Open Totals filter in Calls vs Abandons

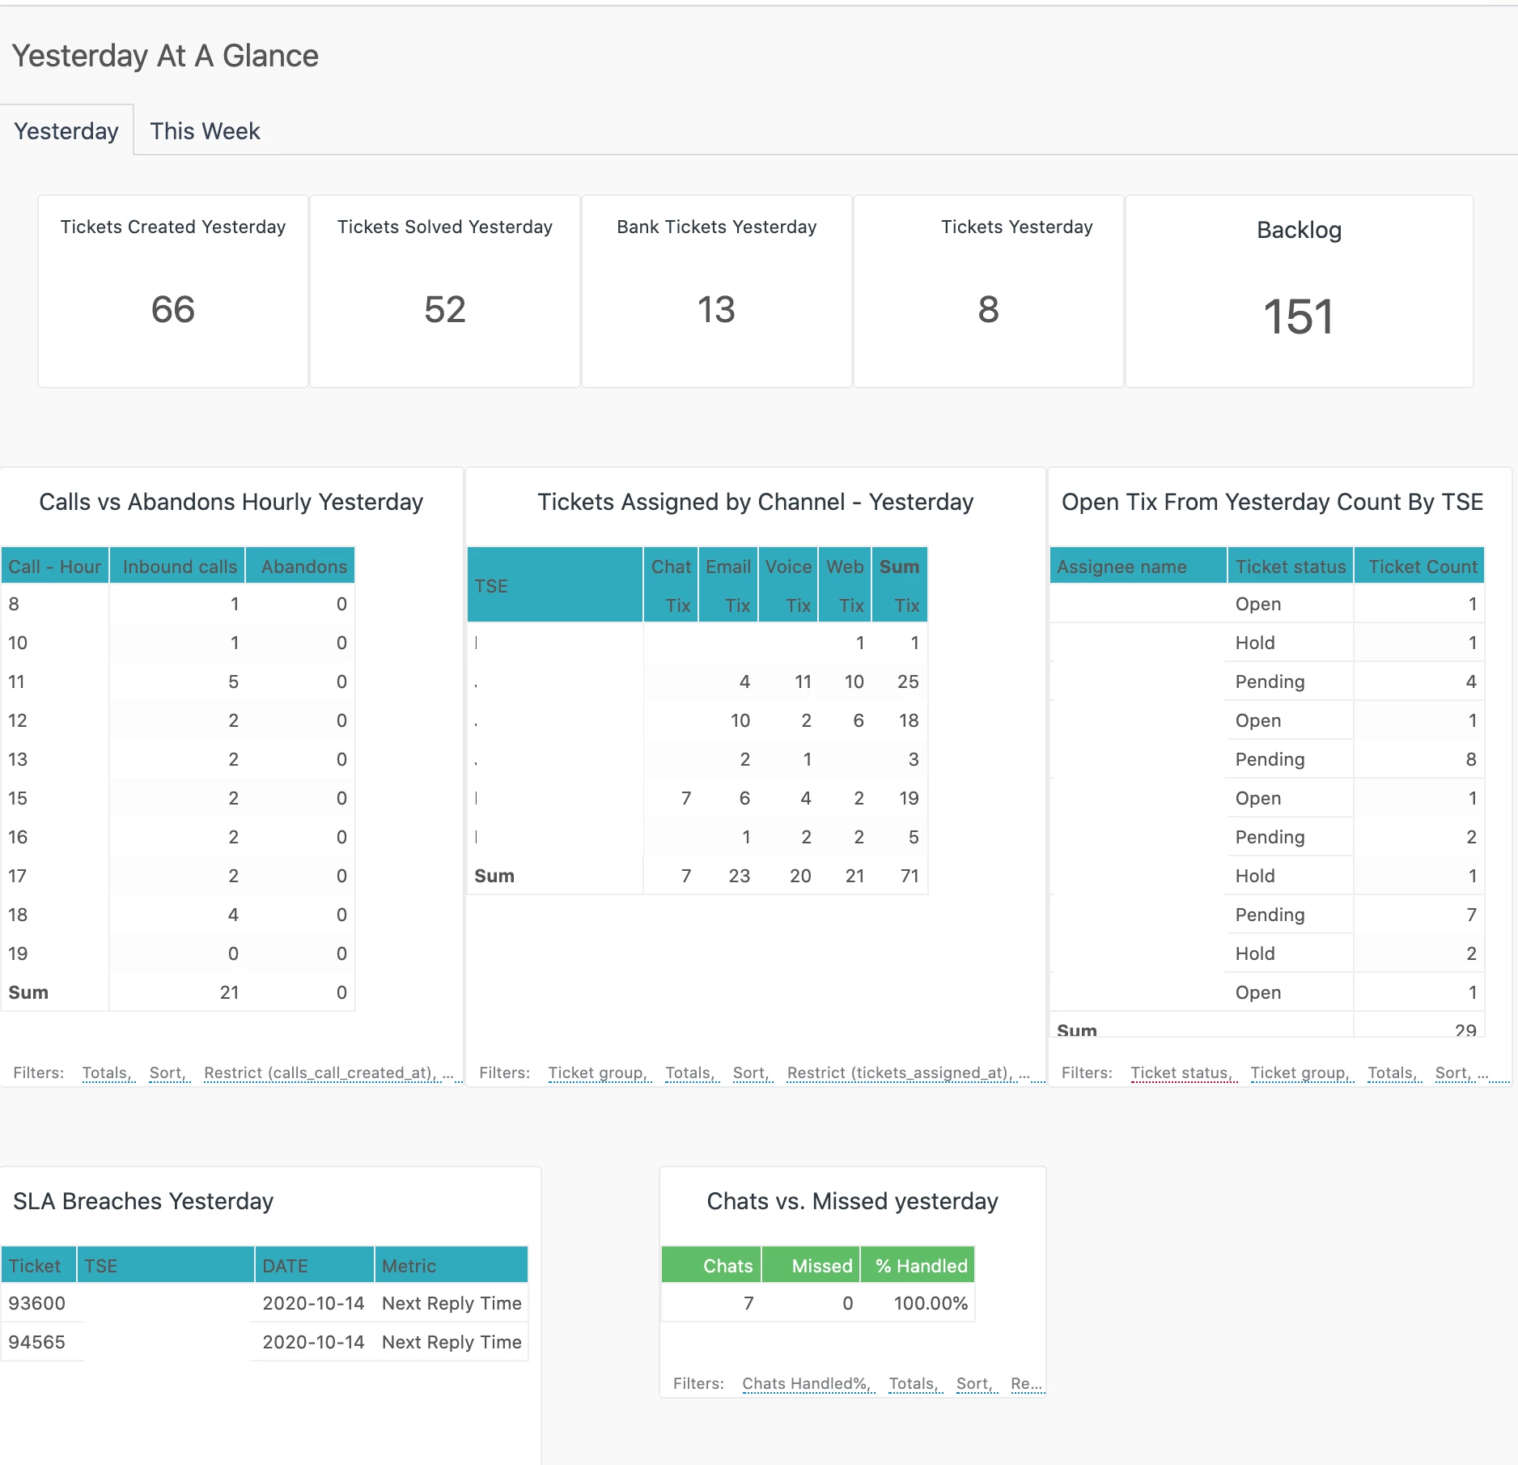(x=108, y=1072)
